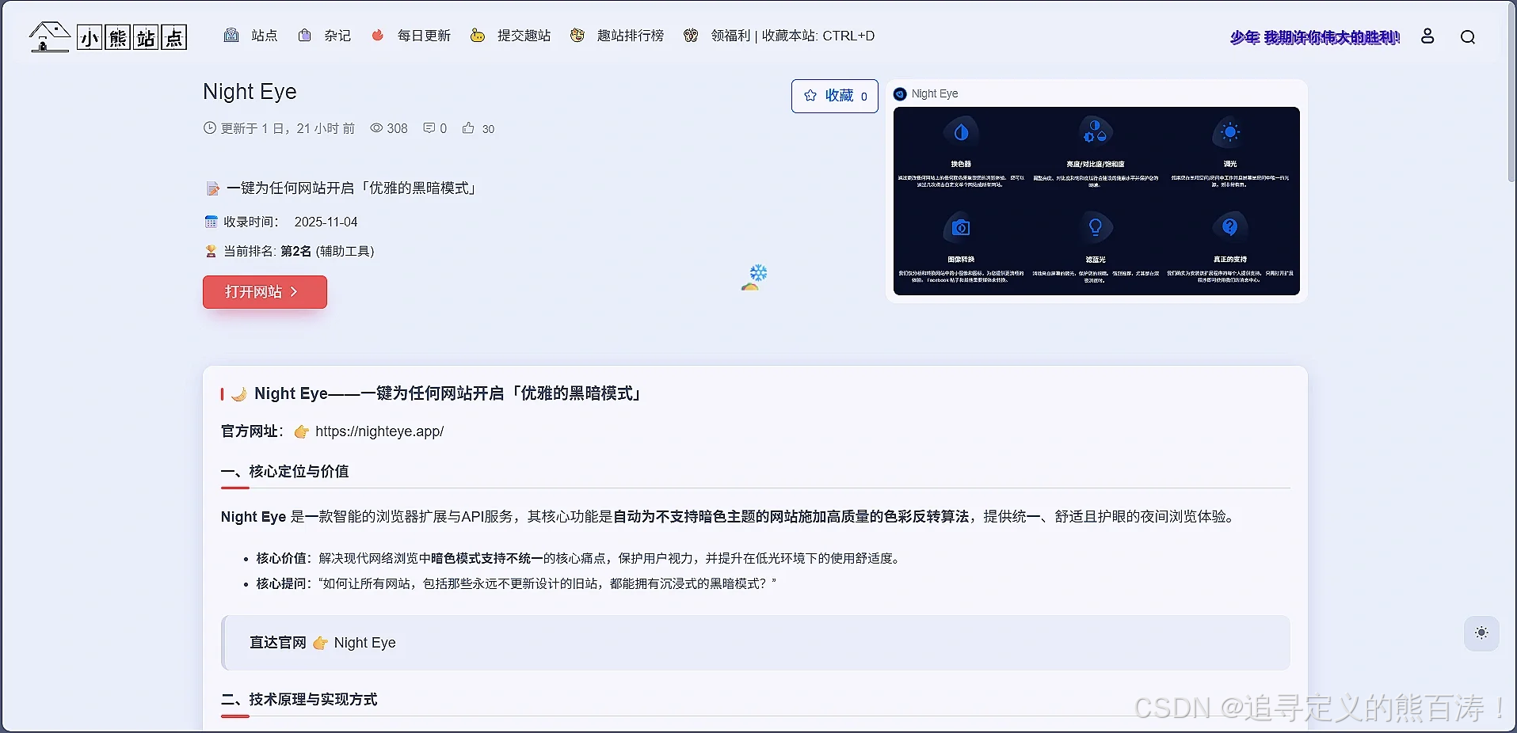The width and height of the screenshot is (1517, 733).
Task: Click the 少年 我期许你伟大的胜利 banner text
Action: pyautogui.click(x=1315, y=37)
